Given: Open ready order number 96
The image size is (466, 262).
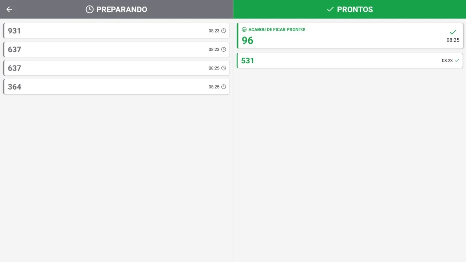Looking at the screenshot, I should 248,40.
